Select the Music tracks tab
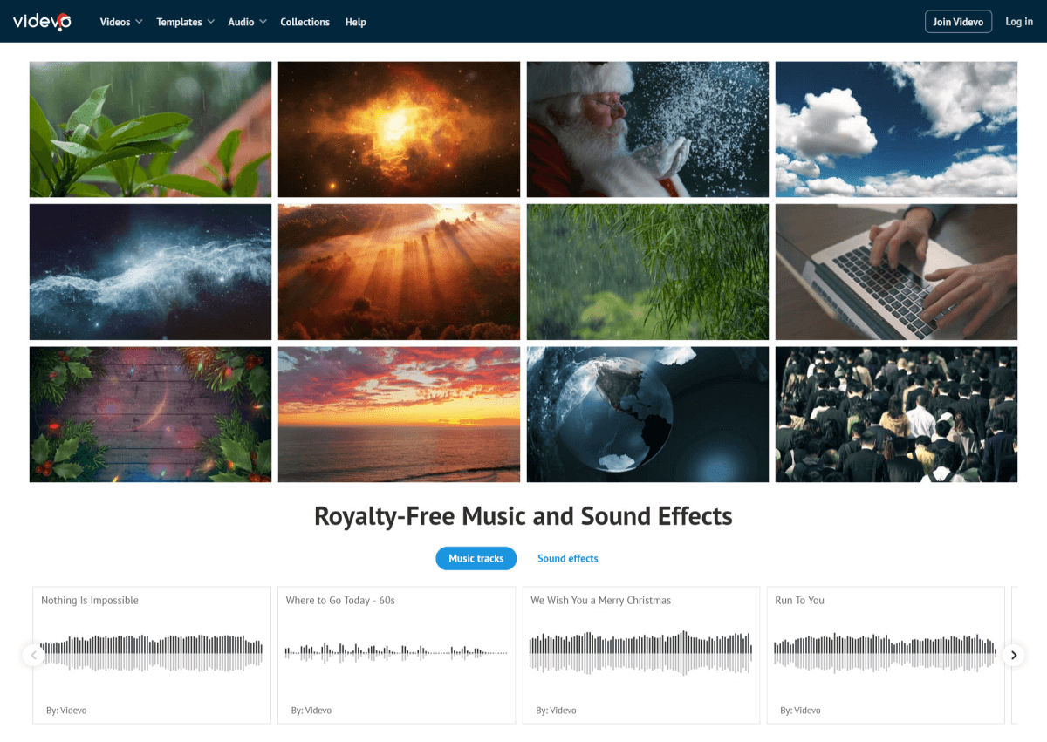This screenshot has width=1047, height=742. click(476, 558)
